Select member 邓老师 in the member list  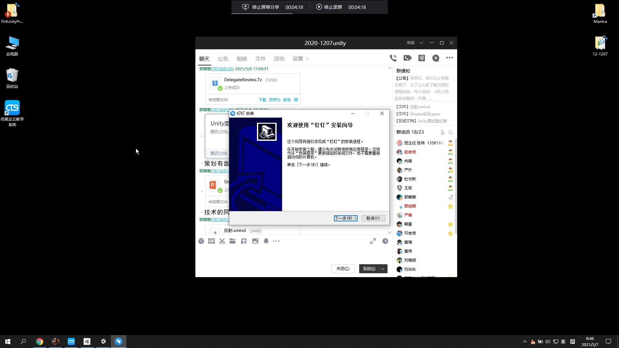425,233
